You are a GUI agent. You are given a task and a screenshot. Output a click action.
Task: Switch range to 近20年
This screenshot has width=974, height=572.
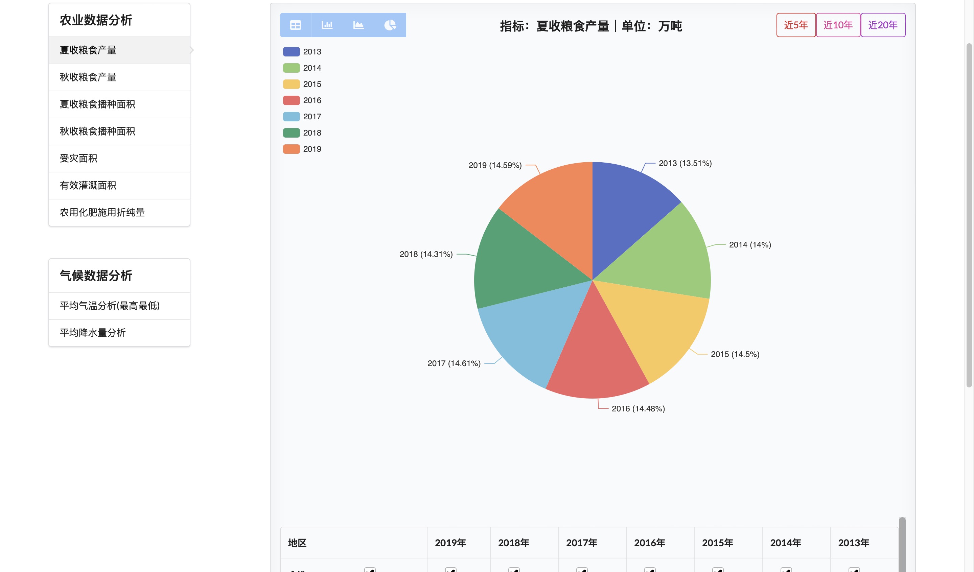[882, 25]
